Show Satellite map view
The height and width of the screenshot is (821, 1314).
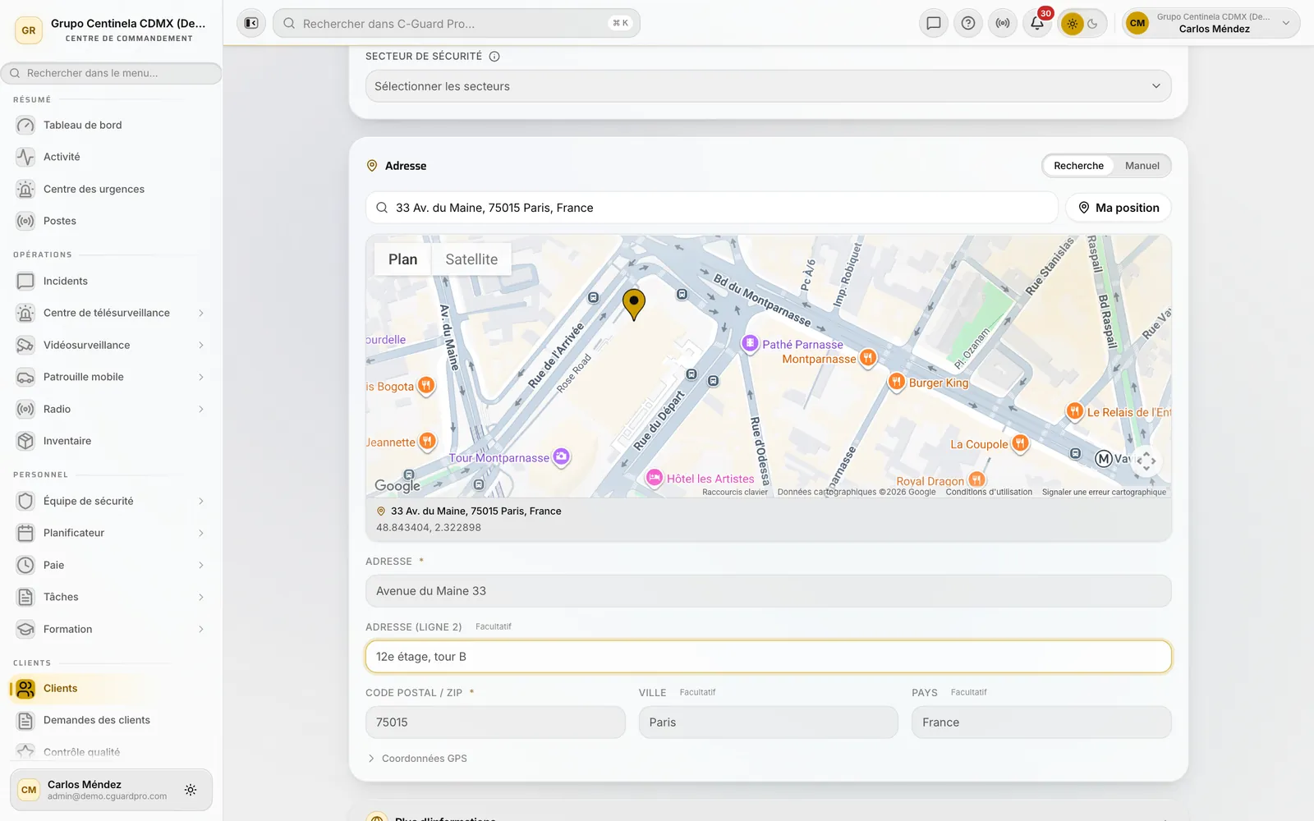471,259
